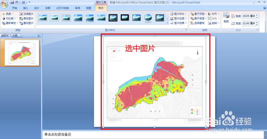The image size is (267, 139).
Task: Click Reset Picture (重设图片)
Action: tap(26, 23)
